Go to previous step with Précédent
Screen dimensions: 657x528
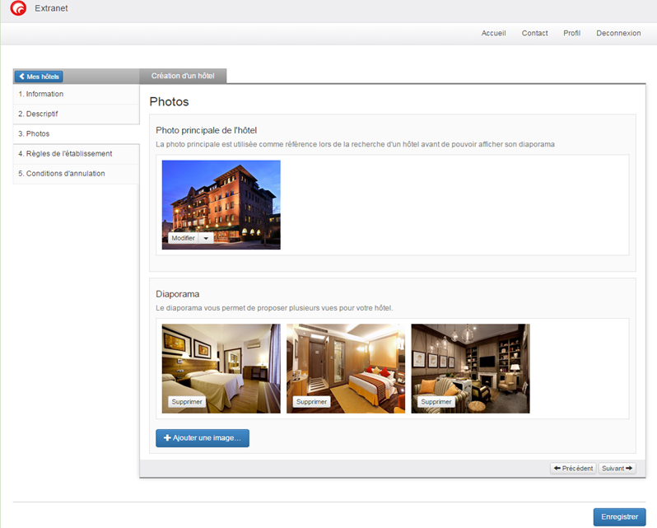[573, 468]
